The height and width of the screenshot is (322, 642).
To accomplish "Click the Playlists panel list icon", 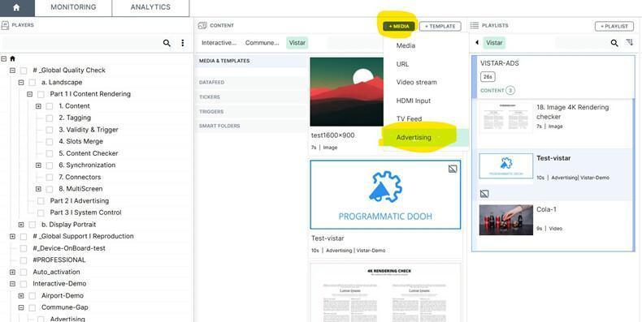I will (474, 25).
